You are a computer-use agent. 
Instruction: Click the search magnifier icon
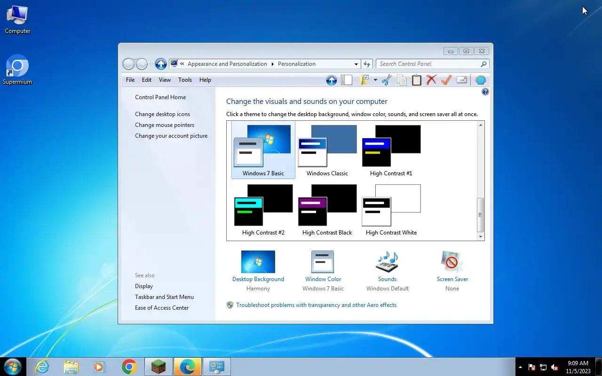tap(483, 64)
